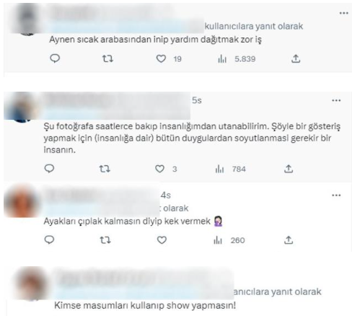Screen dimensions: 352x316
Task: Reply to the 'kek vermek' tweet
Action: point(50,240)
